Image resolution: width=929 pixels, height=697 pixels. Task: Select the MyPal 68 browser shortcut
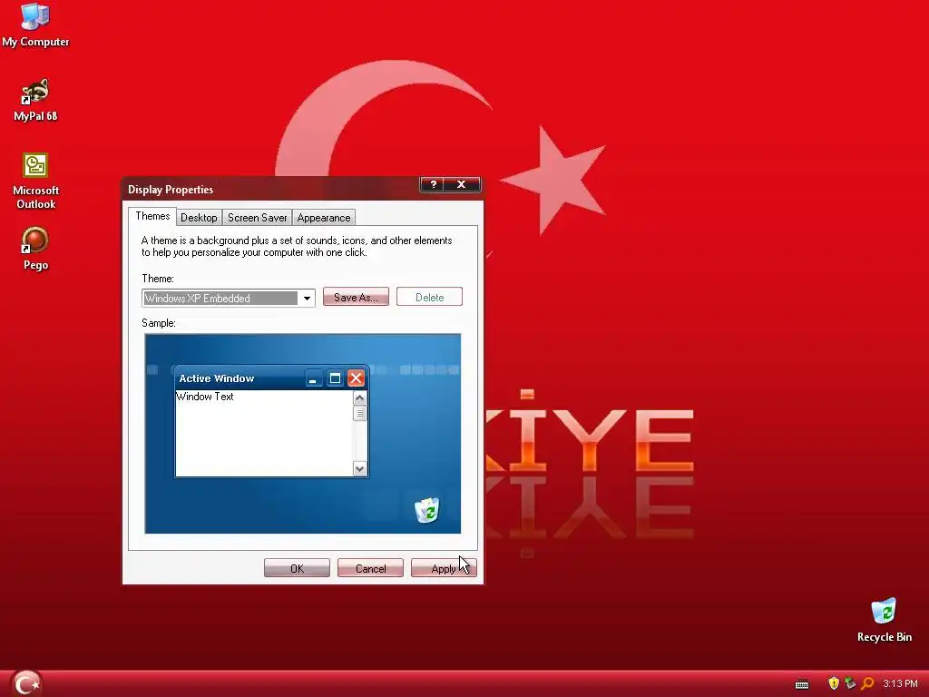[x=35, y=100]
